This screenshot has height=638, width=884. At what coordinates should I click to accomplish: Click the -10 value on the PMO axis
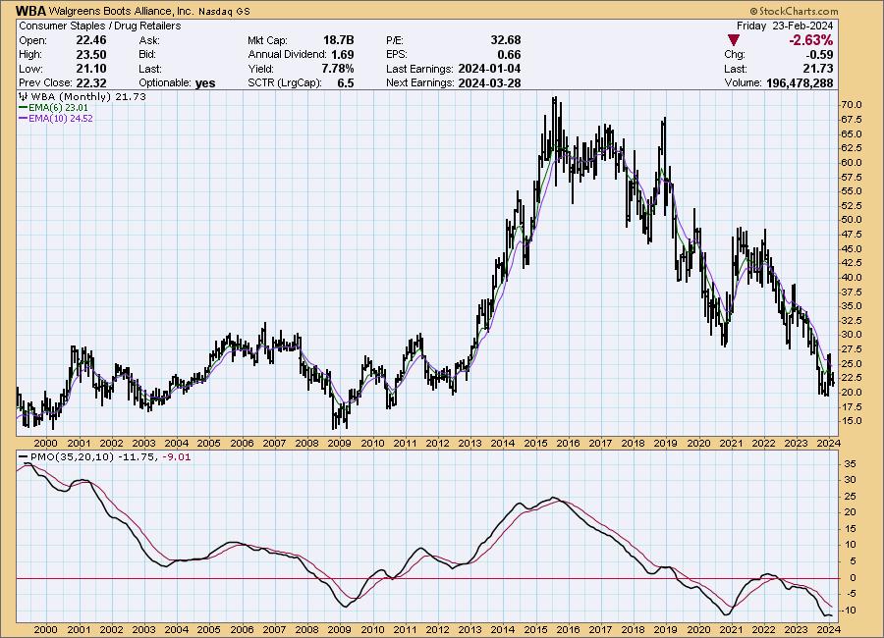849,611
